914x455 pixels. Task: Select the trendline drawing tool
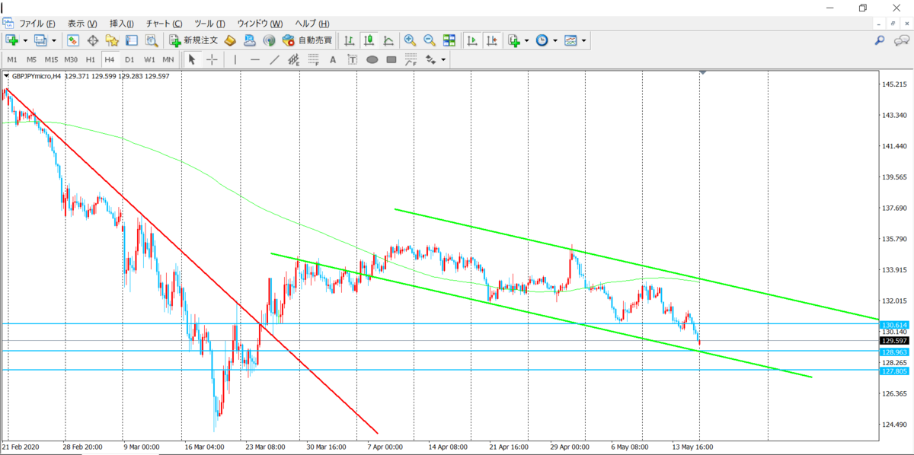tap(274, 59)
